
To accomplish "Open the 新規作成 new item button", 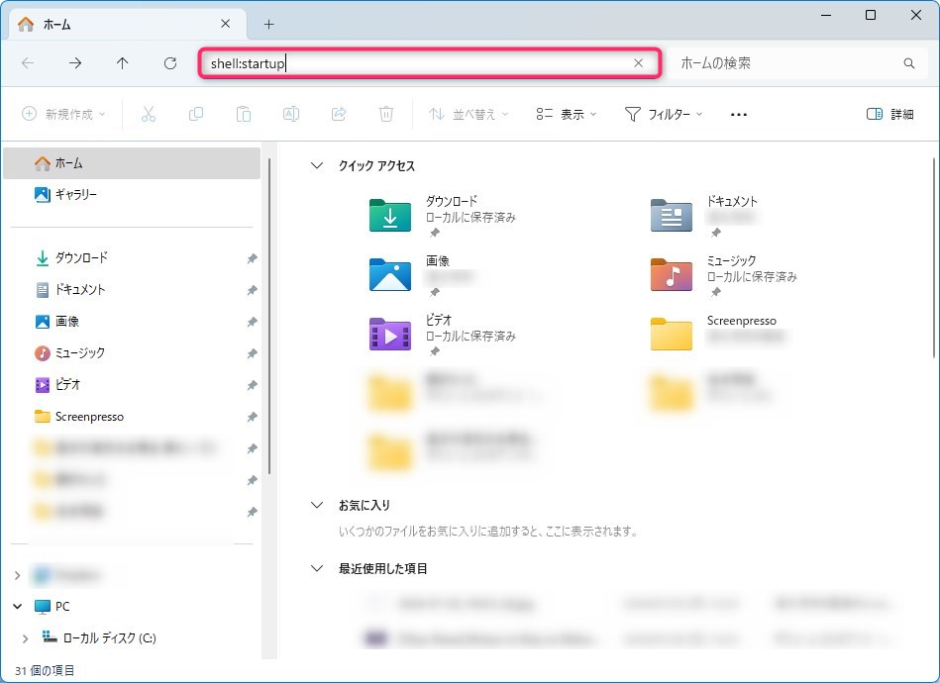I will coord(63,114).
